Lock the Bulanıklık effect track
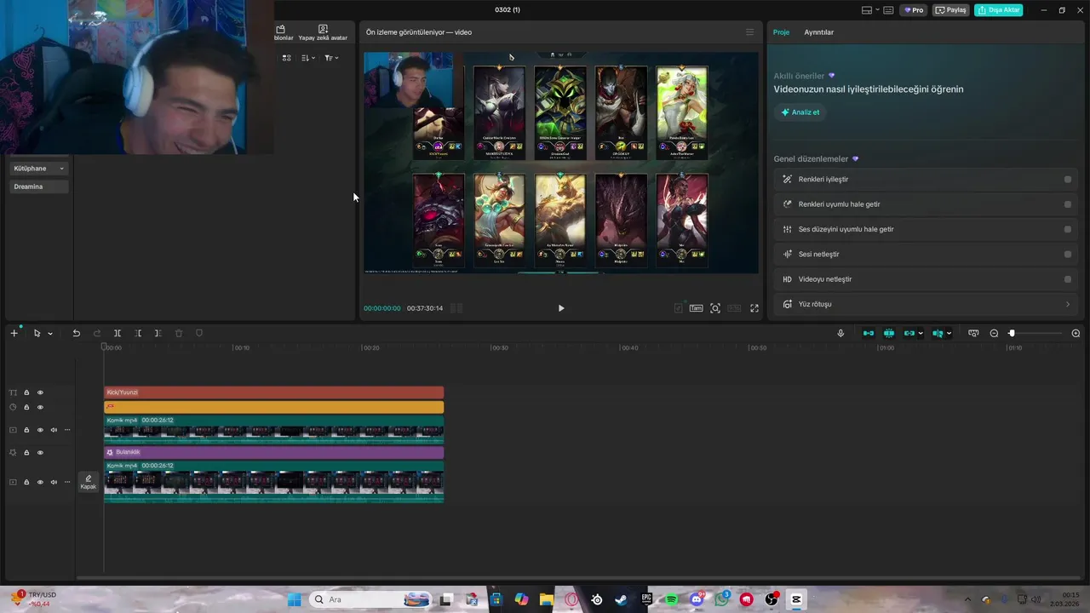 [x=26, y=452]
